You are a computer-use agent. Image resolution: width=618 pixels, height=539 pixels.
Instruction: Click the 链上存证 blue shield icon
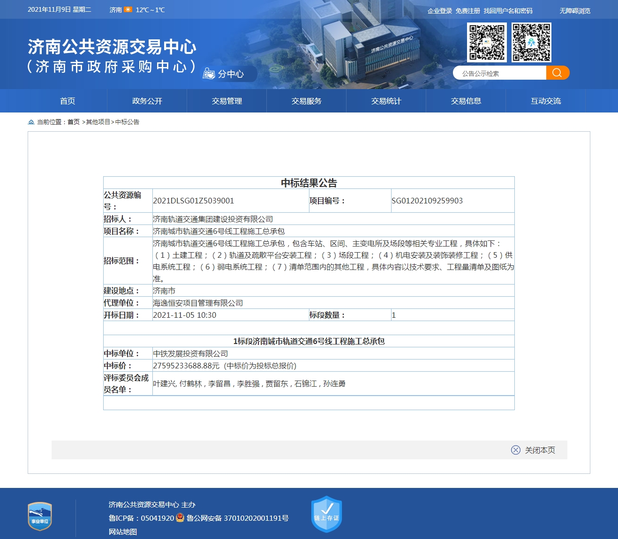[x=326, y=514]
